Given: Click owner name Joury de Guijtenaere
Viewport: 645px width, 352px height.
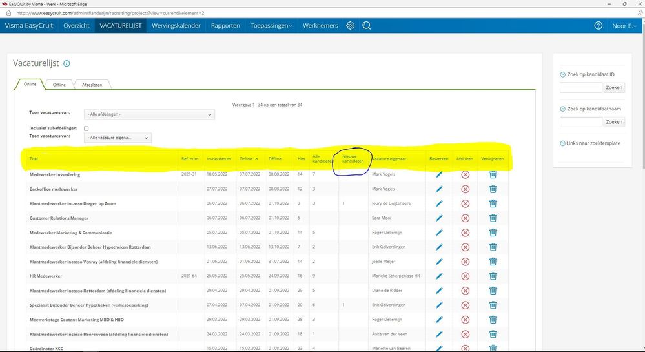Looking at the screenshot, I should tap(391, 203).
